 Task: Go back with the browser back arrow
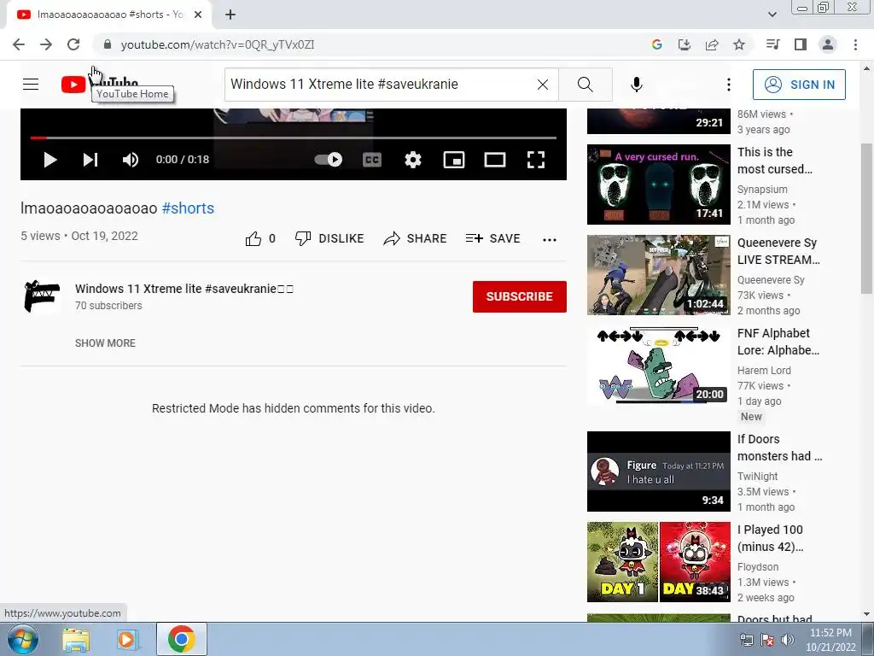pyautogui.click(x=19, y=44)
